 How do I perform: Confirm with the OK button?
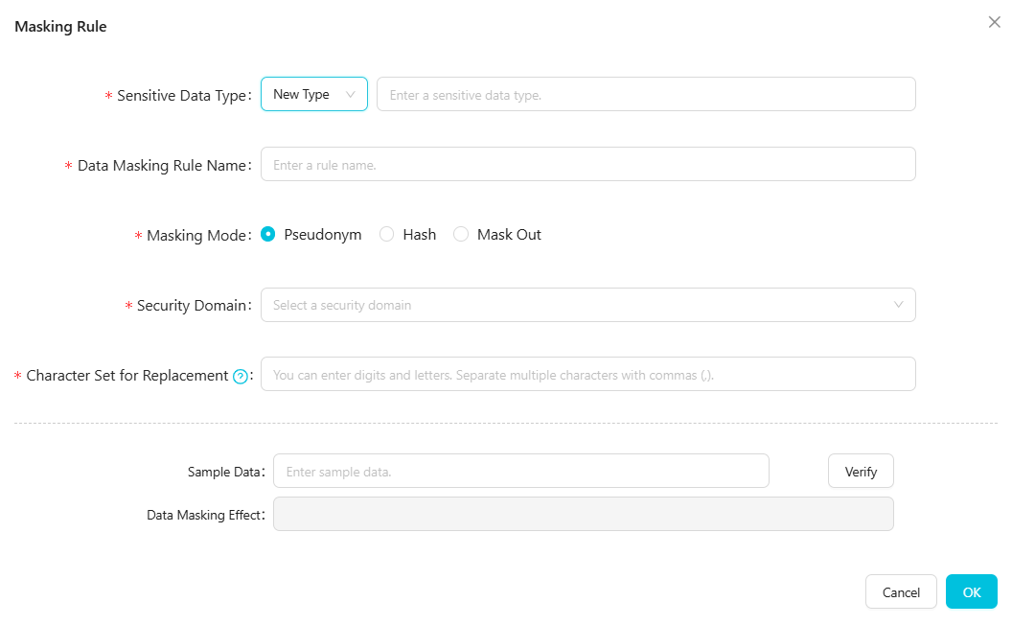tap(971, 591)
